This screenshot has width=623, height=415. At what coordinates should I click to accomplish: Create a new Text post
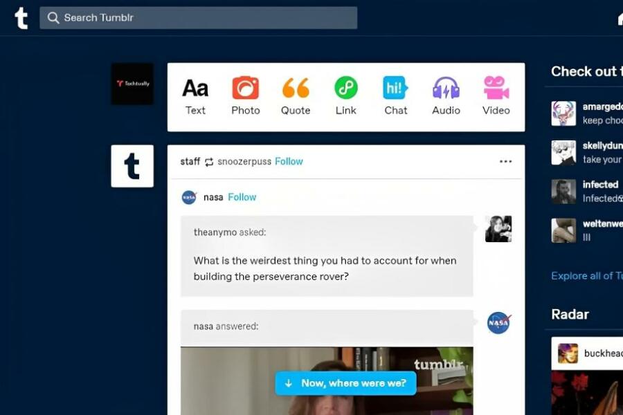tap(195, 97)
